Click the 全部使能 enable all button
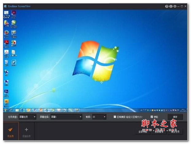Screen dimensions: 191x144 coord(143,132)
